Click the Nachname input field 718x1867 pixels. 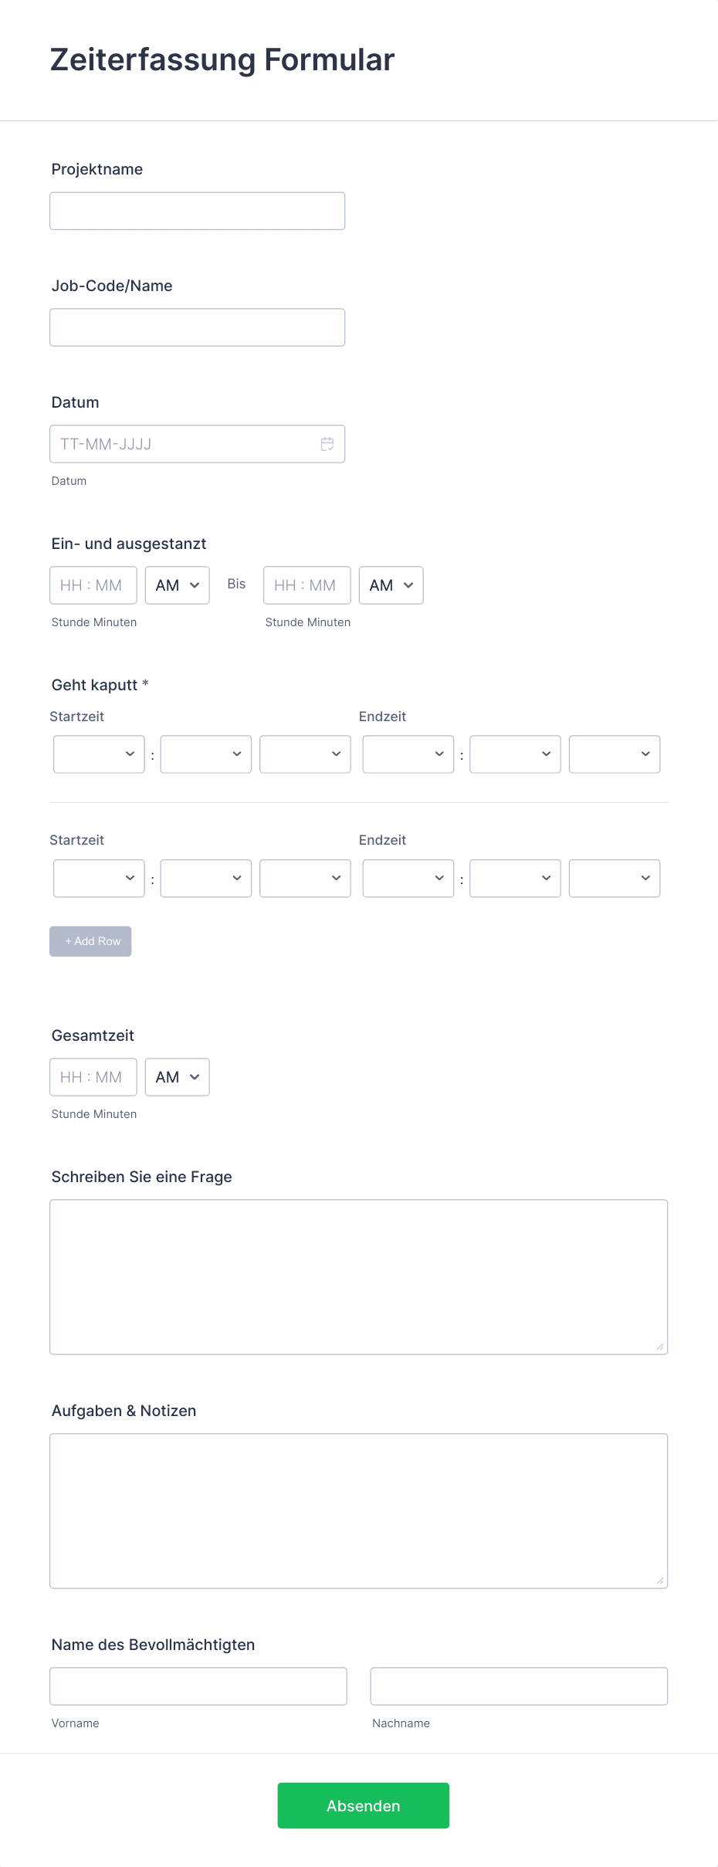[x=519, y=1686]
